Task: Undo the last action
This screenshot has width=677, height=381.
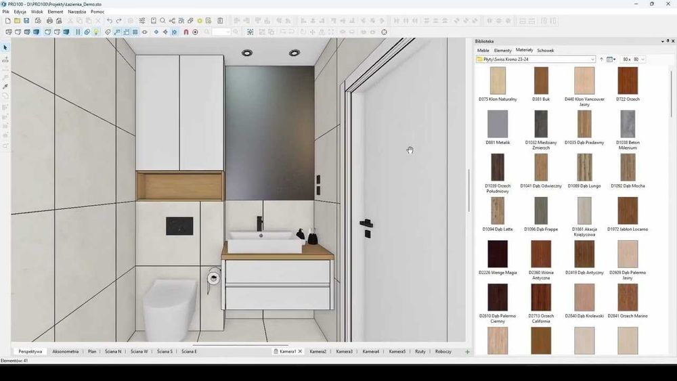Action: 110,21
